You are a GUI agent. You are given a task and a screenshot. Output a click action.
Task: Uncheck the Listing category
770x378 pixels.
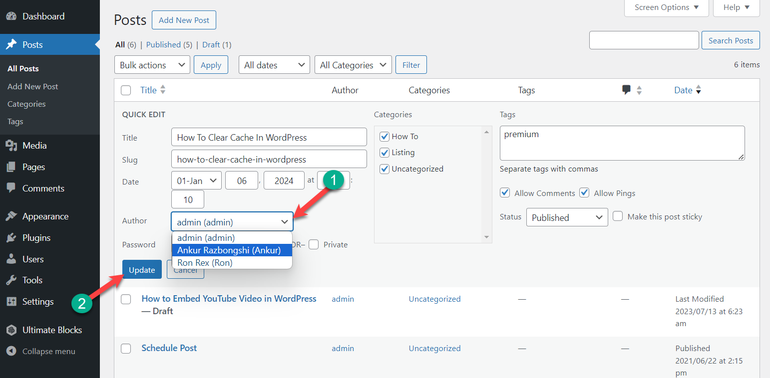pyautogui.click(x=385, y=153)
